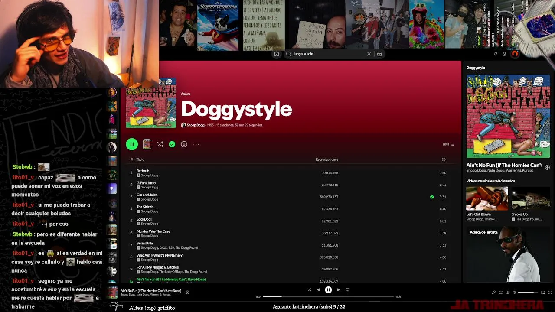This screenshot has width=555, height=312.
Task: Toggle repeat in the player bar
Action: [347, 290]
